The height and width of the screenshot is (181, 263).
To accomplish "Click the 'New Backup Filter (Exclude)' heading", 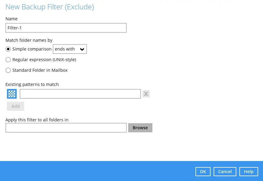I will (x=50, y=7).
